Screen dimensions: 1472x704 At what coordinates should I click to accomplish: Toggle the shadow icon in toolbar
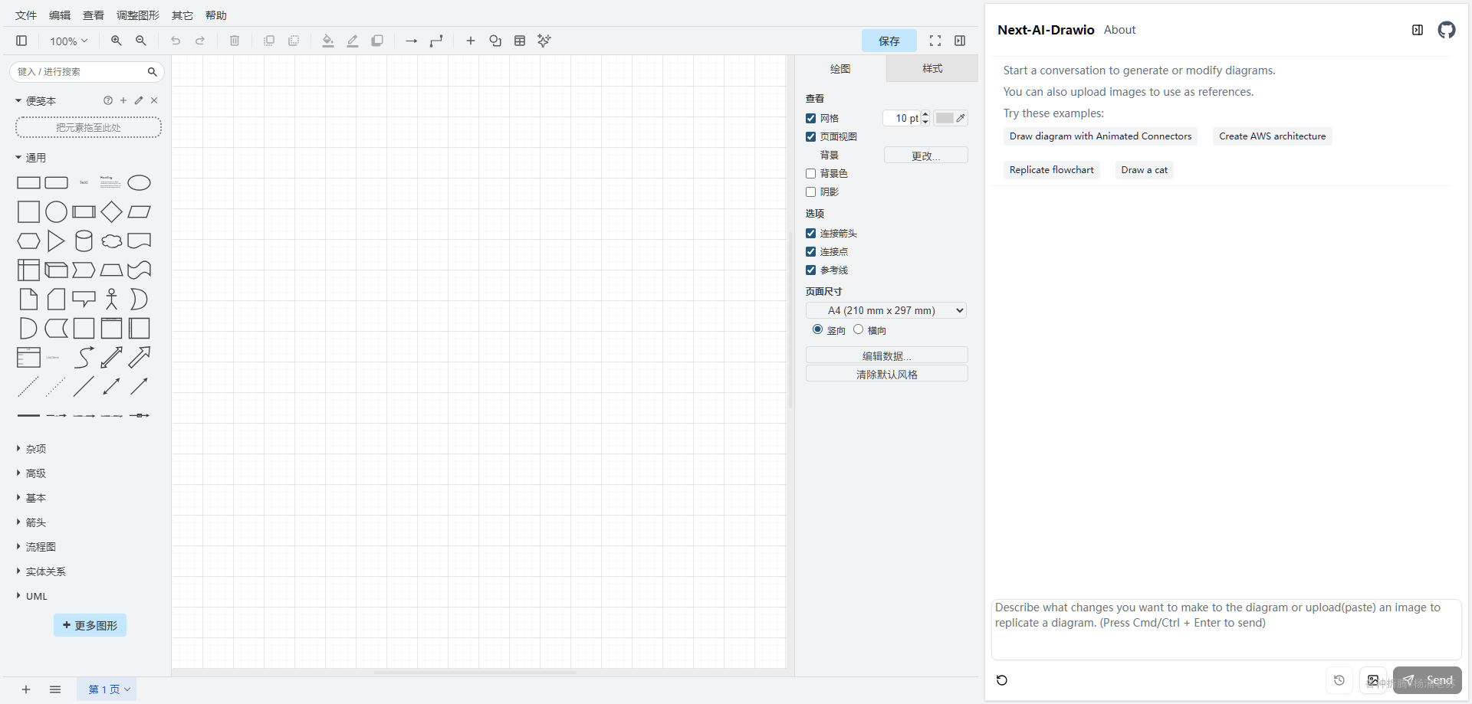377,41
